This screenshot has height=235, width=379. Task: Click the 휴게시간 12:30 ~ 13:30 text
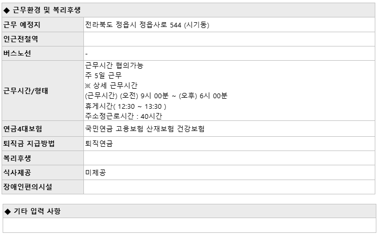coord(126,106)
